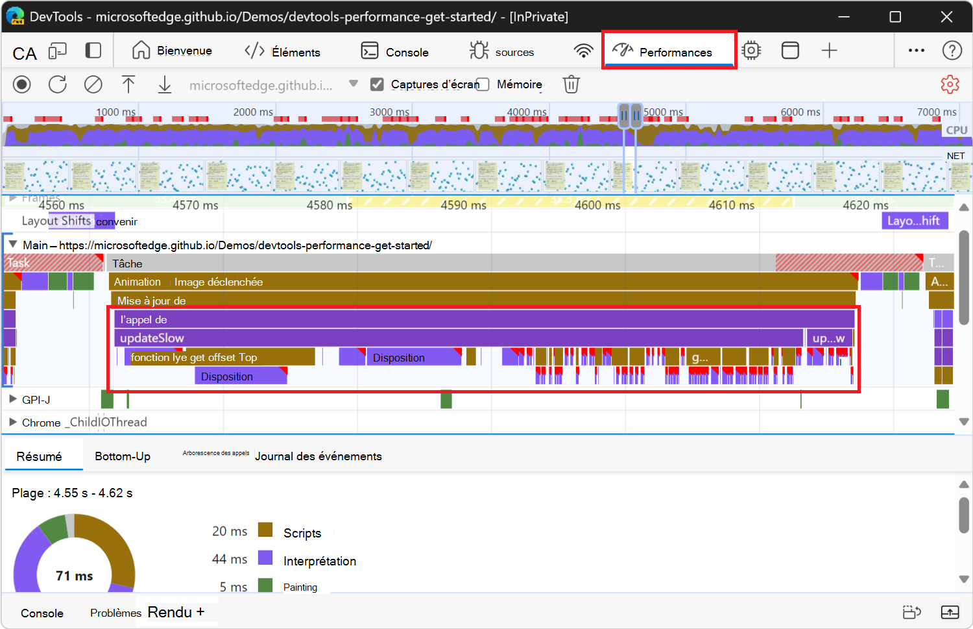Start recording with the Record button
973x629 pixels.
(x=22, y=84)
